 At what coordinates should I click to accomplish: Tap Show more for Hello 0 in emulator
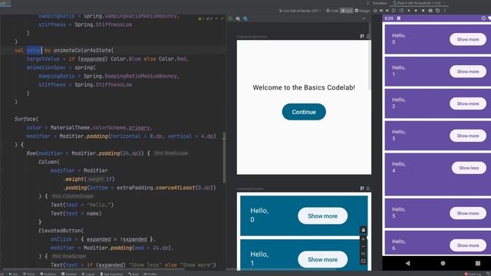(x=468, y=39)
